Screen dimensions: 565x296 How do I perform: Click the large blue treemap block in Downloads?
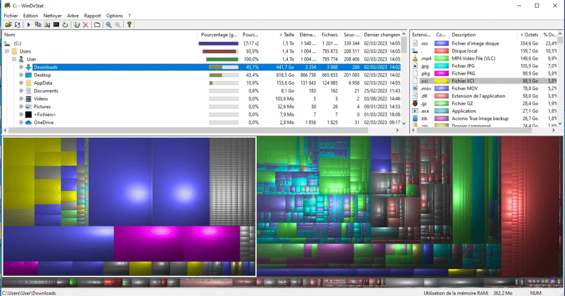[x=120, y=182]
